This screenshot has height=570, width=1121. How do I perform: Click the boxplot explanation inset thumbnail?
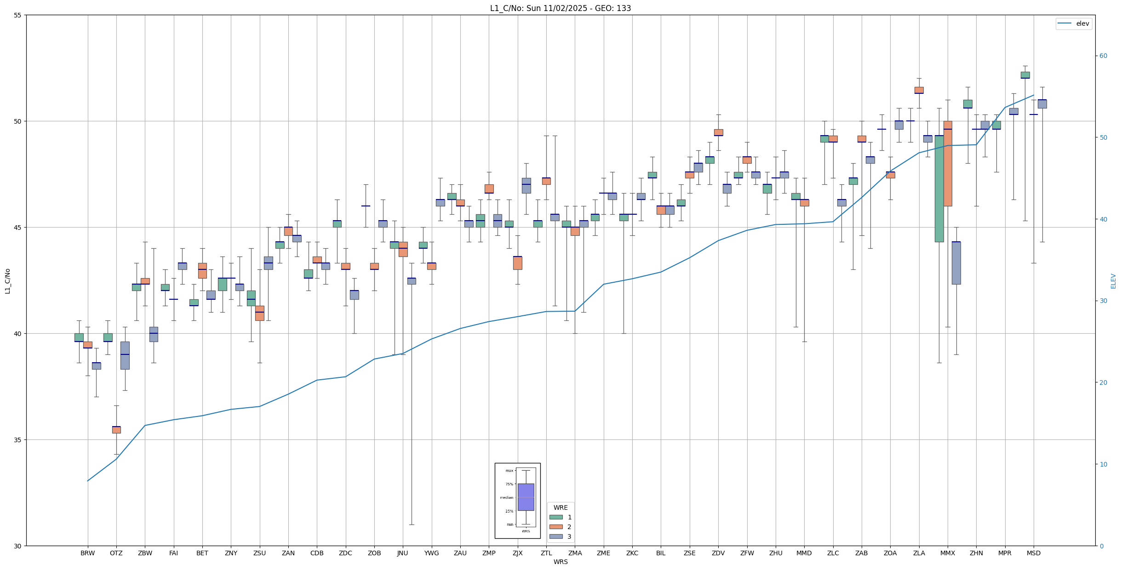tap(517, 501)
